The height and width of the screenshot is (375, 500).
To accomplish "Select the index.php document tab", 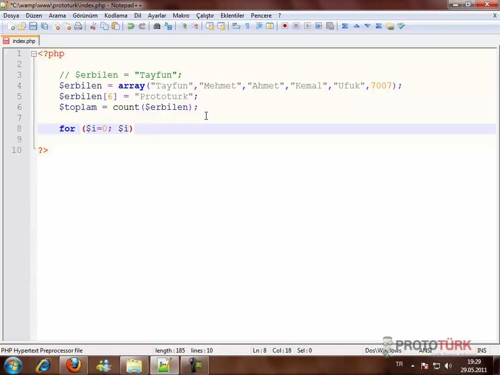I will tap(20, 41).
